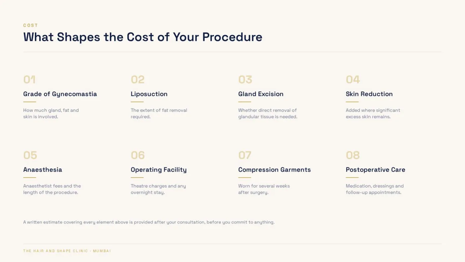The height and width of the screenshot is (262, 465).
Task: Select the Gland Excision heading
Action: click(x=261, y=94)
